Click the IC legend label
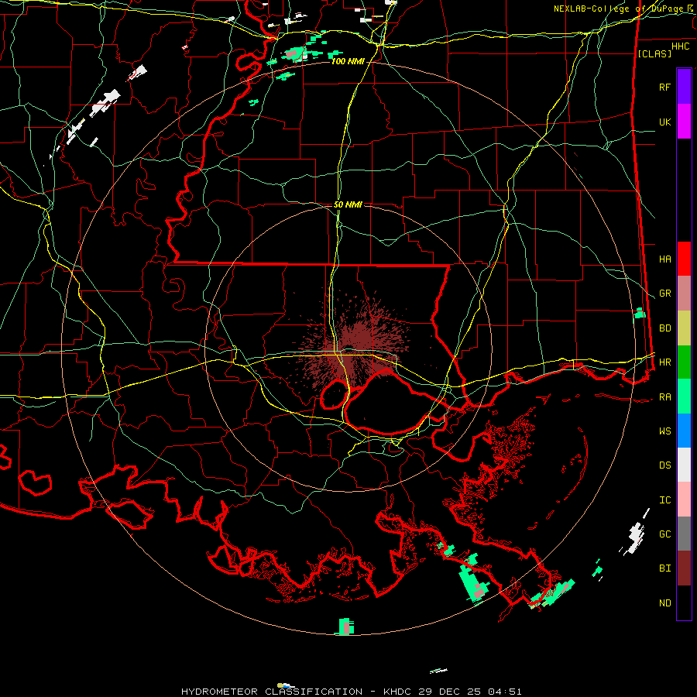This screenshot has width=697, height=697. pos(664,500)
